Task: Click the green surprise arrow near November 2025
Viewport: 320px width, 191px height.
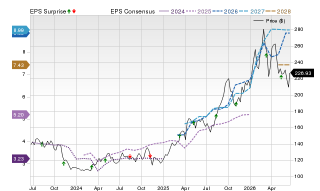Action: pos(236,104)
